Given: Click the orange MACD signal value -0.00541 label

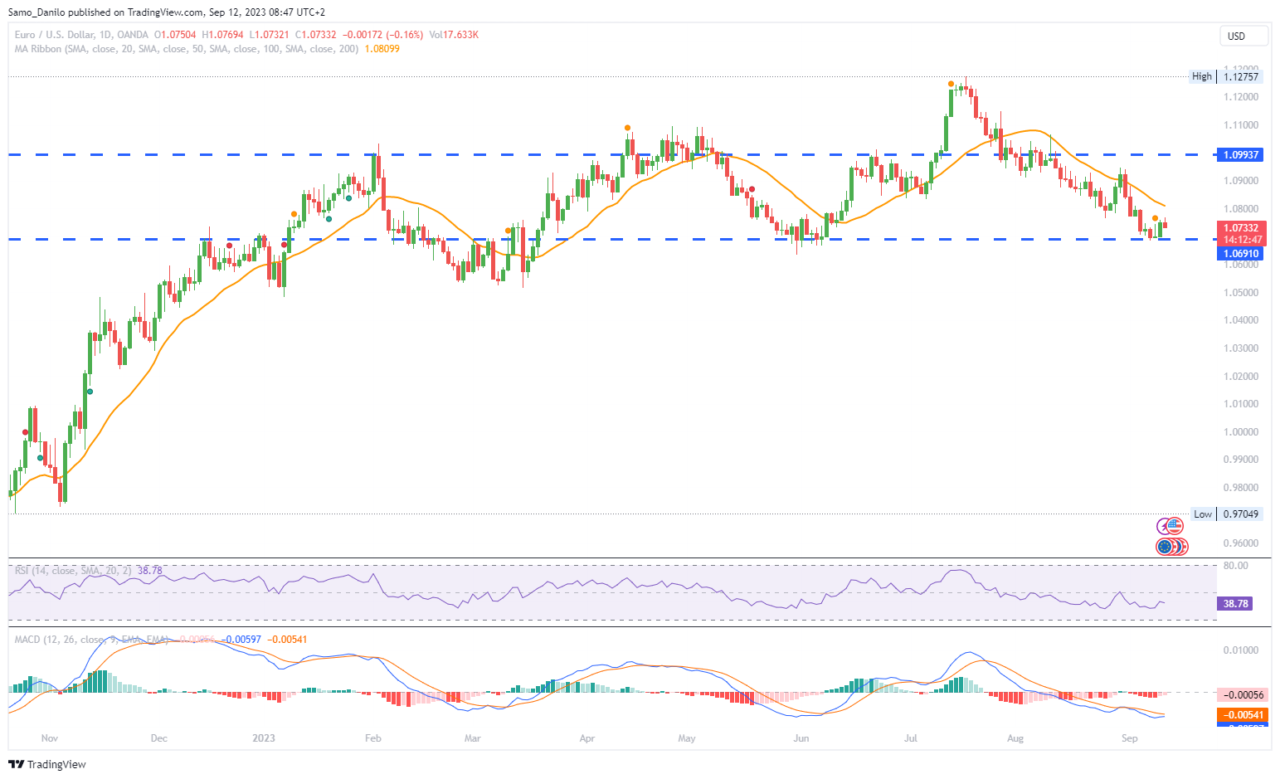Looking at the screenshot, I should click(x=1243, y=715).
